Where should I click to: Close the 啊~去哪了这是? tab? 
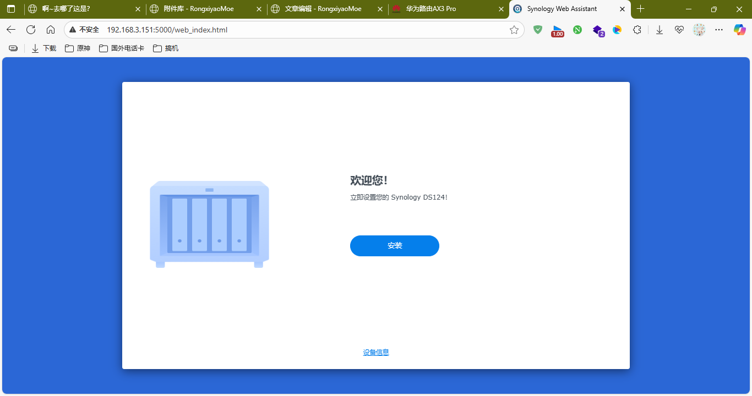138,9
